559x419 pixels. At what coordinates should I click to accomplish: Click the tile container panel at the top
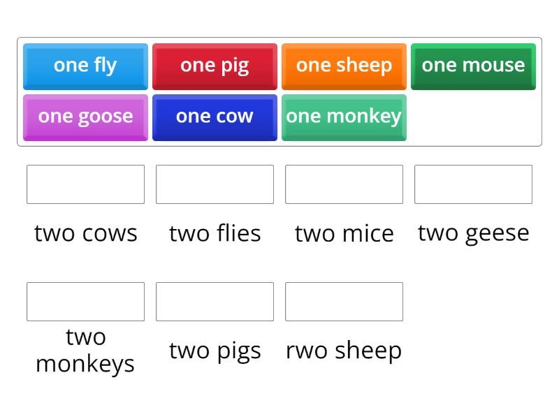[x=279, y=91]
